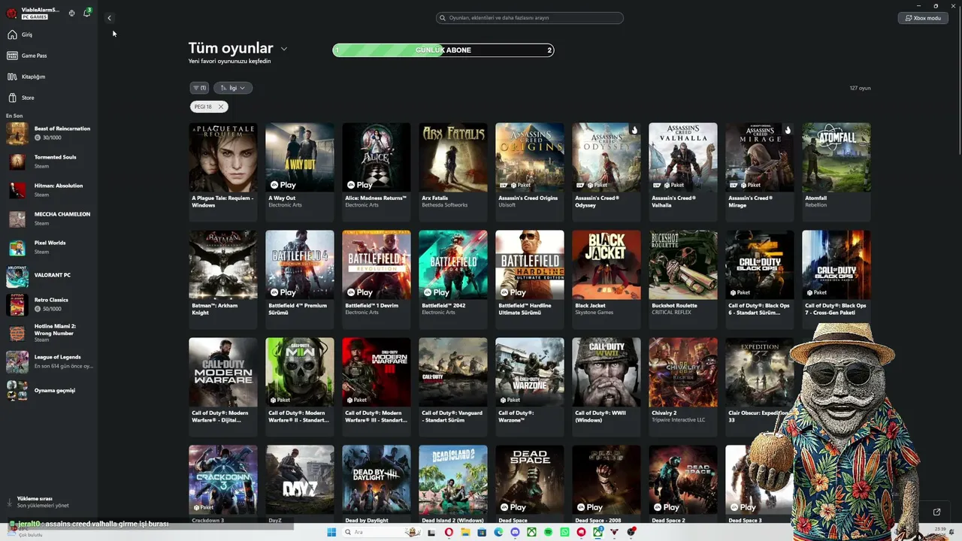Open the Arx Fatalis game tile
962x541 pixels.
[453, 172]
